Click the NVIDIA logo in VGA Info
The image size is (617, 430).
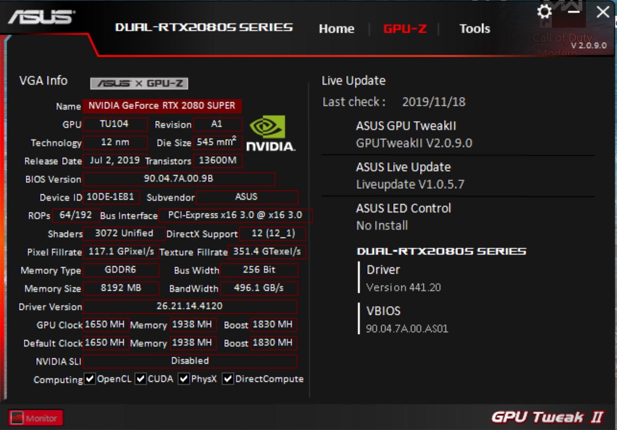pos(270,133)
